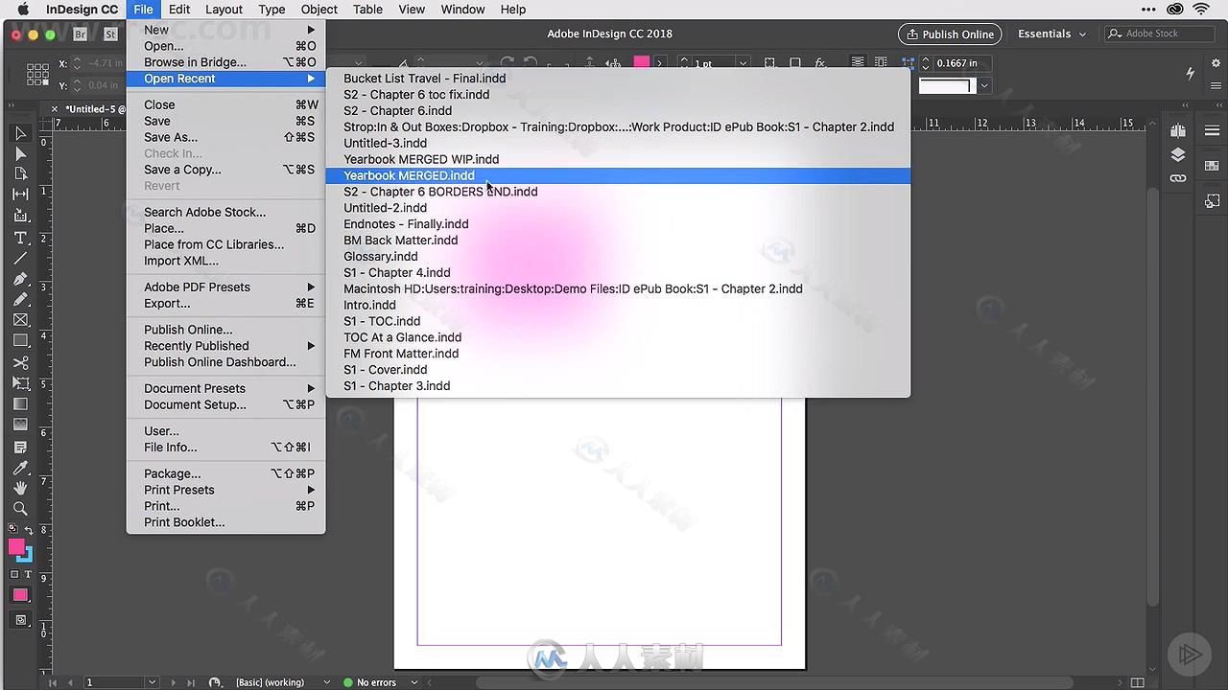Viewport: 1228px width, 690px height.
Task: Click the pink stroke swatch in control panel
Action: [x=641, y=62]
